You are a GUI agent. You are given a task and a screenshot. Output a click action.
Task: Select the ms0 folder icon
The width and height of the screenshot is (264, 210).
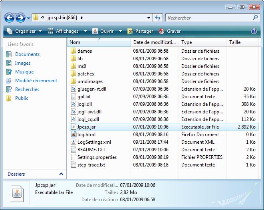click(x=73, y=66)
